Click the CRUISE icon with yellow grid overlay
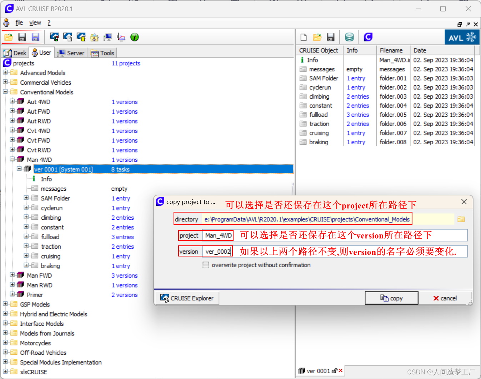This screenshot has width=481, height=379. [x=81, y=37]
